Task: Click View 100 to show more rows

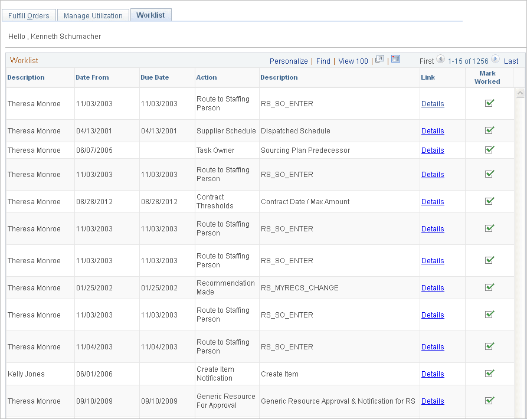Action: tap(352, 61)
